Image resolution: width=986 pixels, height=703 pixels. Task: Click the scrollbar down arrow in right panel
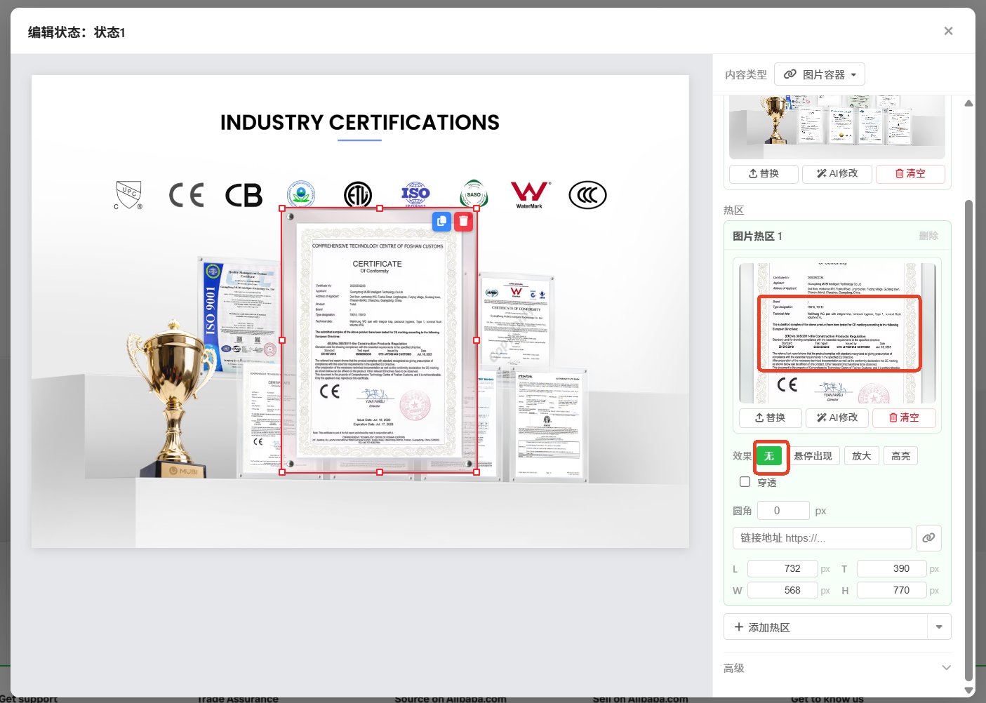pos(969,690)
